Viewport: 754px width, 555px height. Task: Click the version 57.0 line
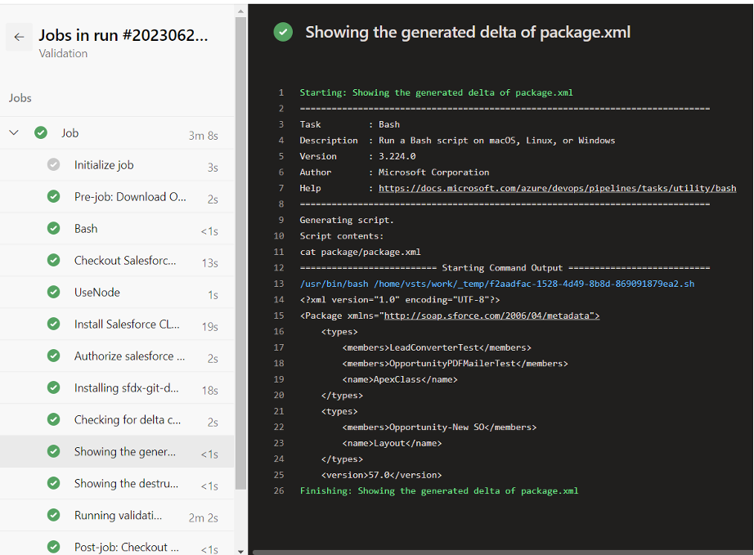[381, 475]
